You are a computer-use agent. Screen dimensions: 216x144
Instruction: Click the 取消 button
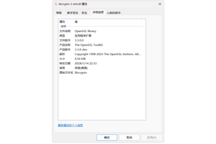(129, 138)
